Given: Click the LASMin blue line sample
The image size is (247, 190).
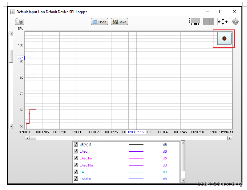Looking at the screenshot, I should [136, 179].
